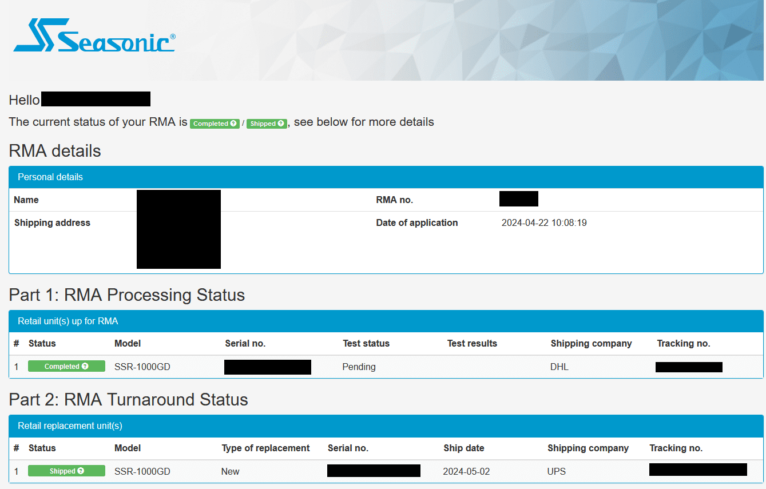Screen dimensions: 766x489
Task: Click the help icon on the Completed badge in the Part 1 table
Action: pos(85,367)
